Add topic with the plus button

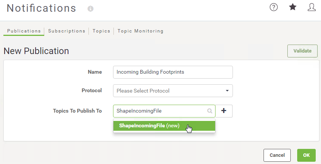pyautogui.click(x=224, y=111)
